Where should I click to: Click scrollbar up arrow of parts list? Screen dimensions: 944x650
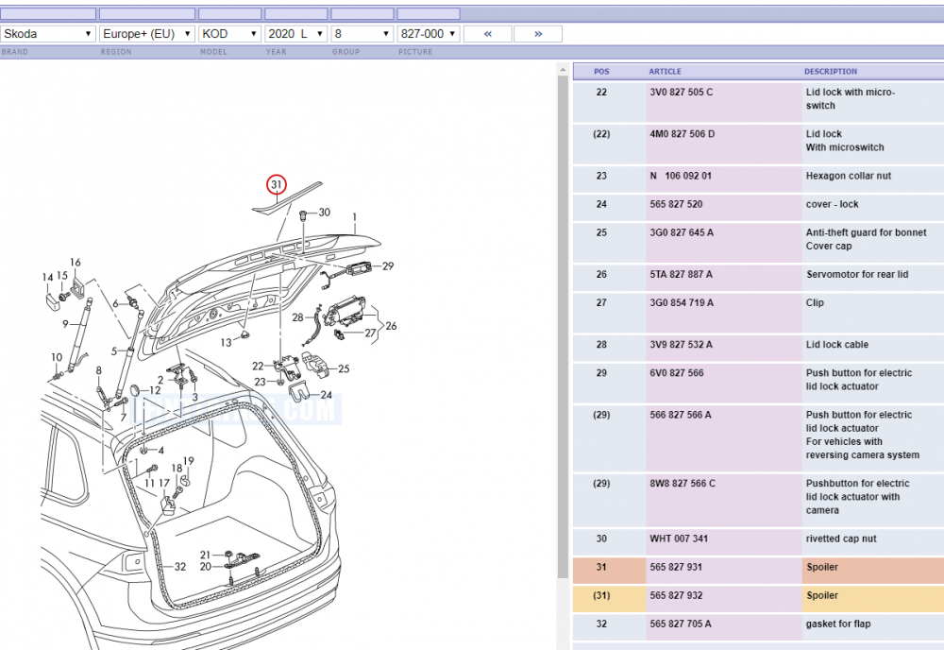click(563, 69)
